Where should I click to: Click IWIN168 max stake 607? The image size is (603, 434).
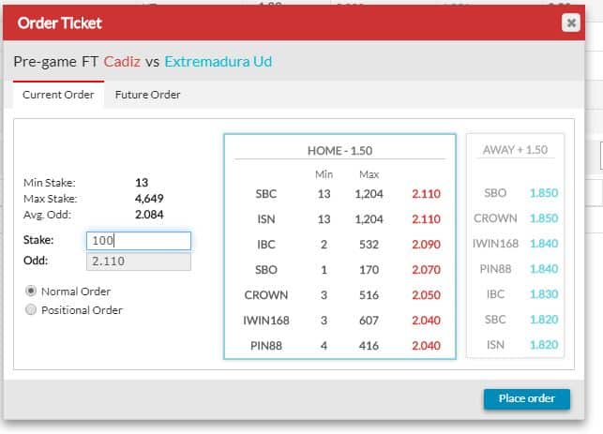pos(369,321)
